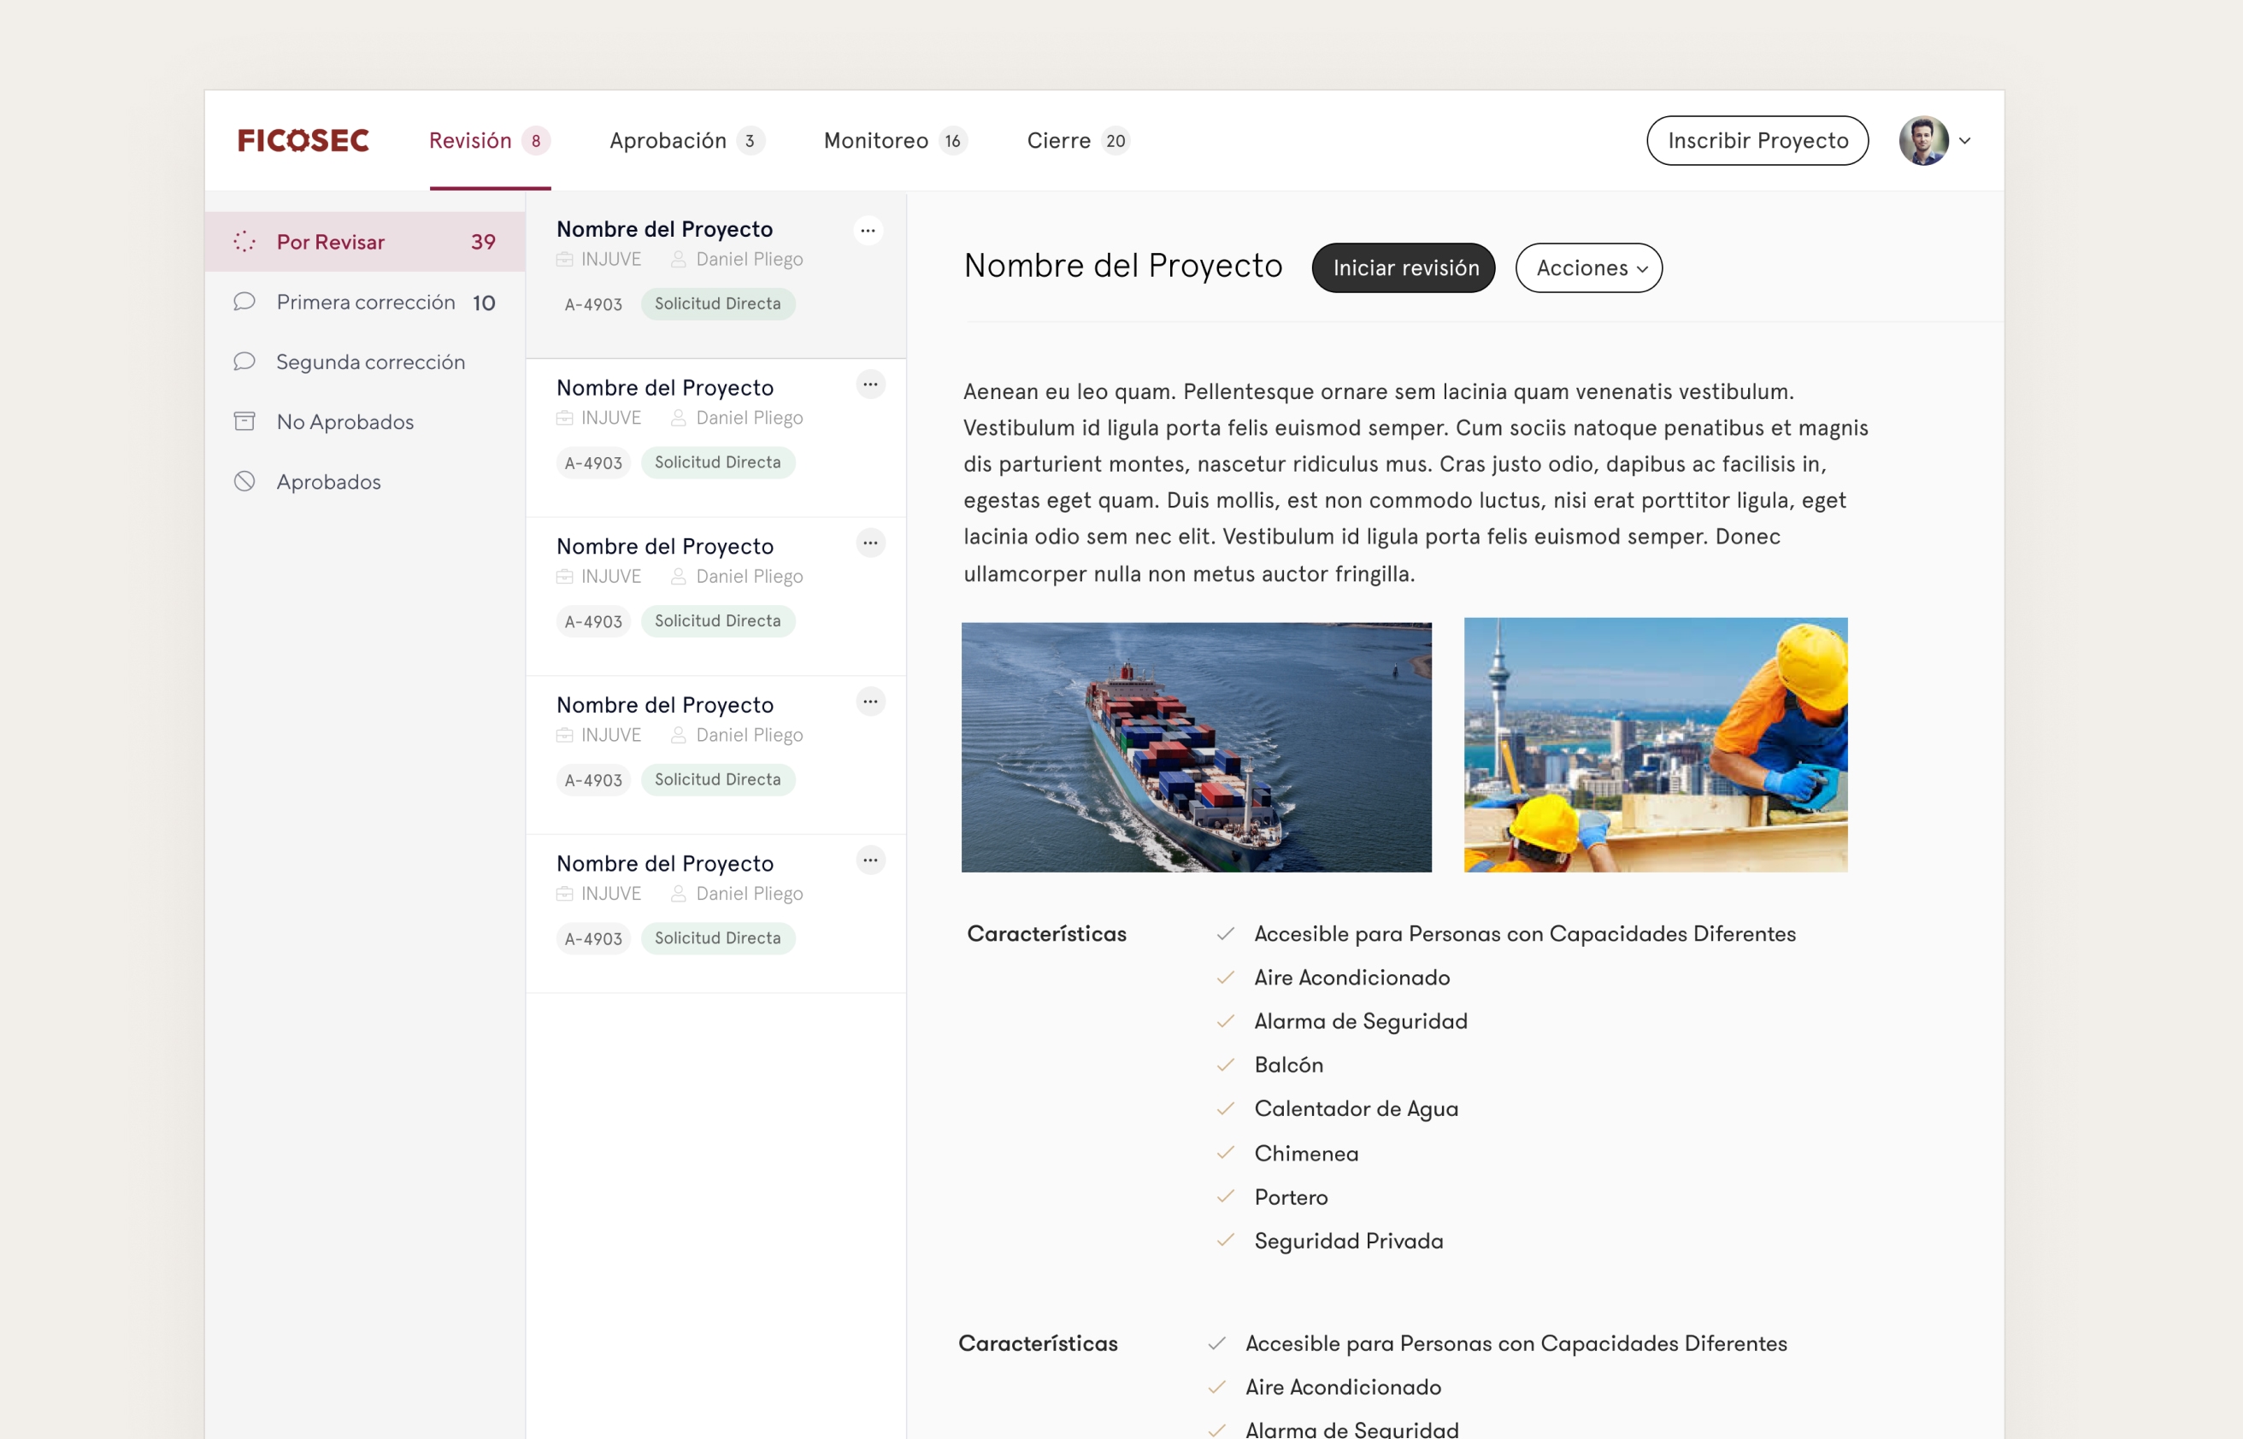Click the user profile avatar
2243x1439 pixels.
pos(1922,140)
